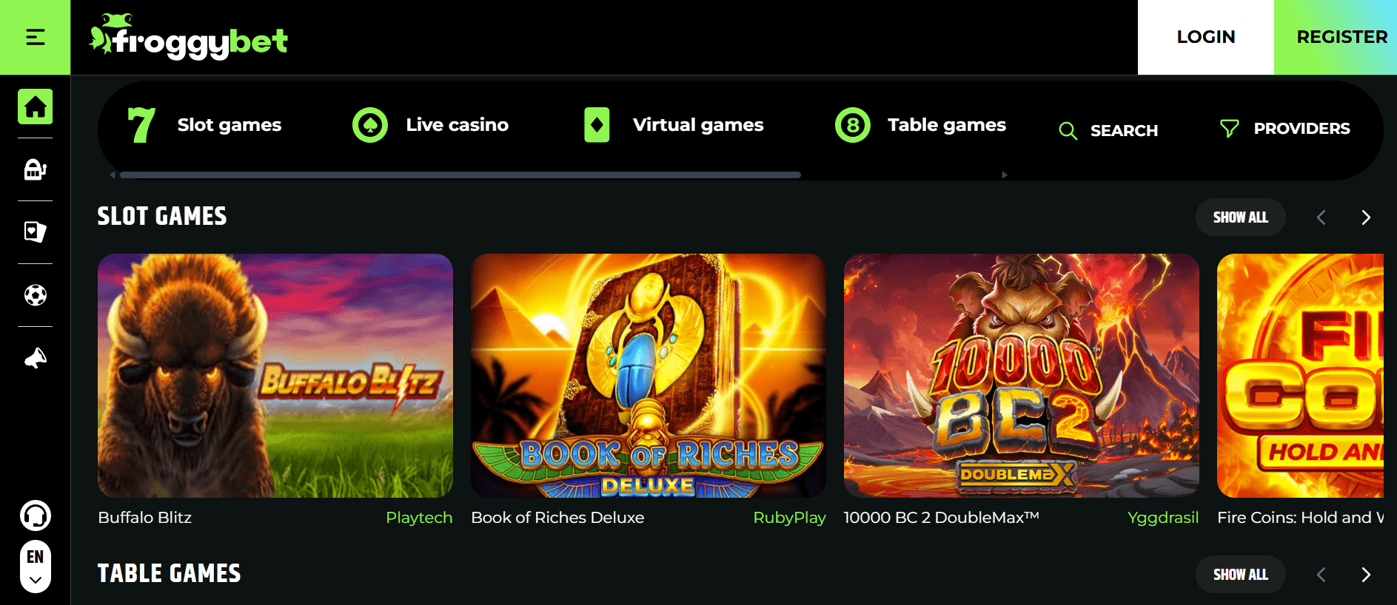
Task: Click Show All for Slot Games
Action: tap(1241, 217)
